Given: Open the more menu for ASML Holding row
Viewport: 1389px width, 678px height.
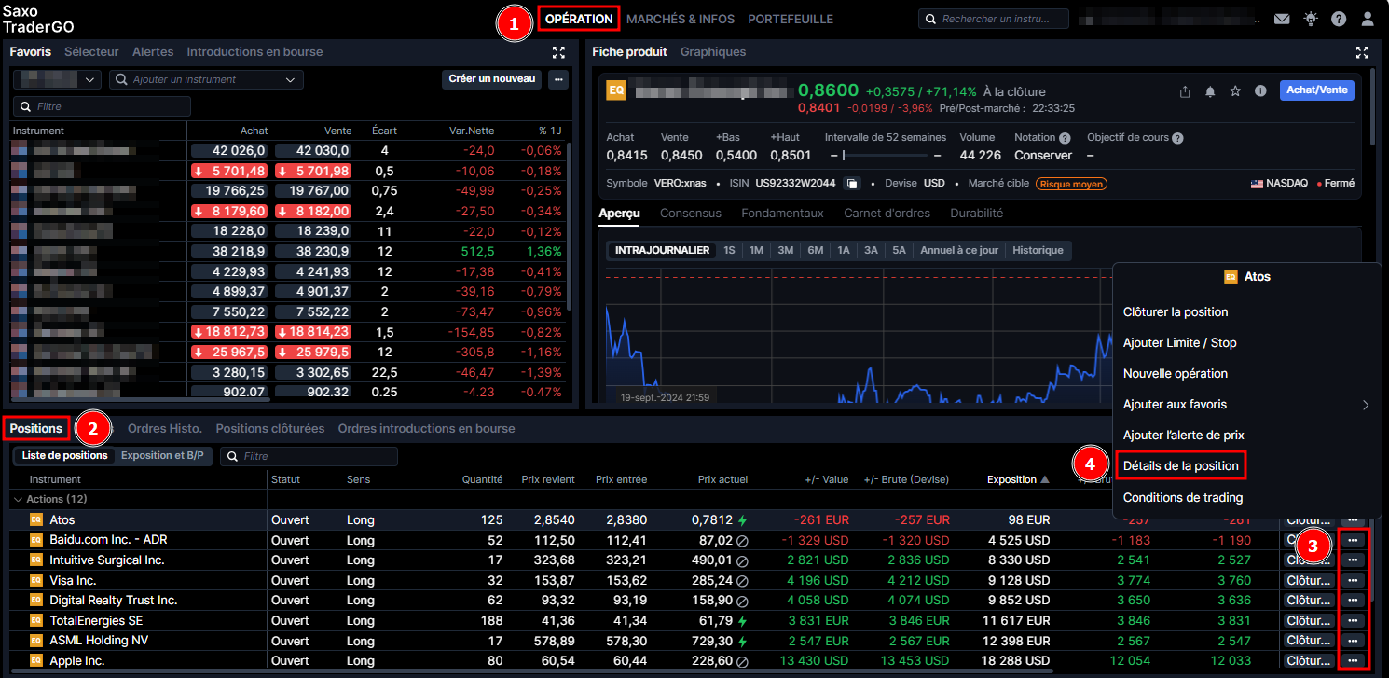Looking at the screenshot, I should 1353,641.
